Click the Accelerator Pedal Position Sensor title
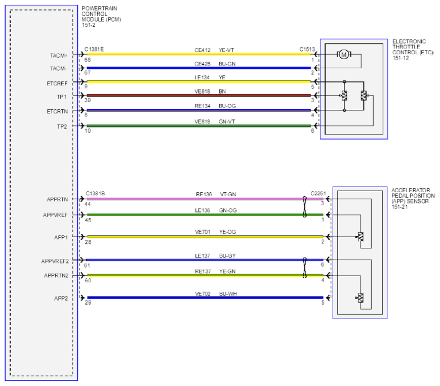Image resolution: width=440 pixels, height=386 pixels. point(413,196)
